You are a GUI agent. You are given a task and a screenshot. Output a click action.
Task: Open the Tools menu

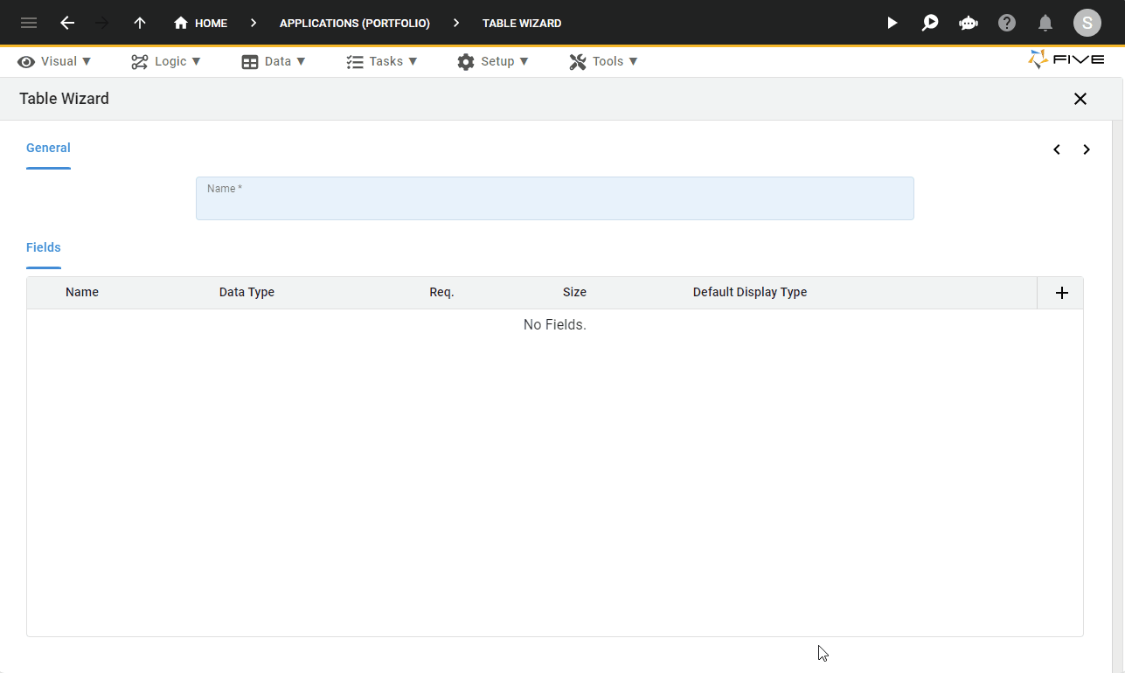(x=603, y=61)
